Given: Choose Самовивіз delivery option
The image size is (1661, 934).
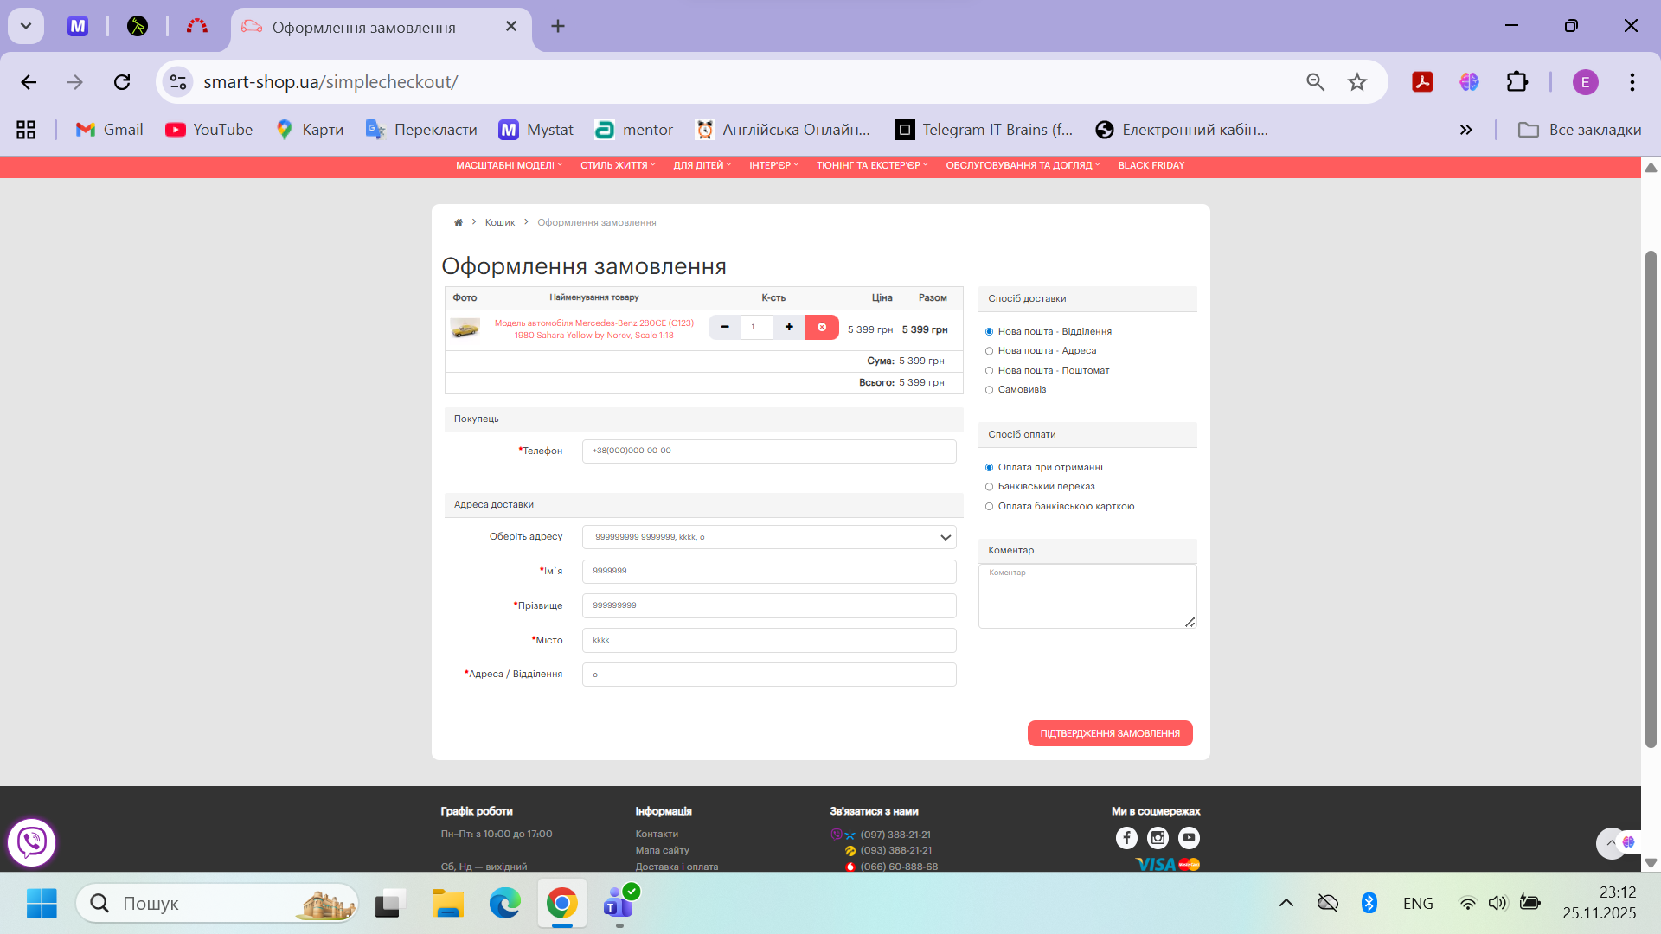Looking at the screenshot, I should (989, 390).
